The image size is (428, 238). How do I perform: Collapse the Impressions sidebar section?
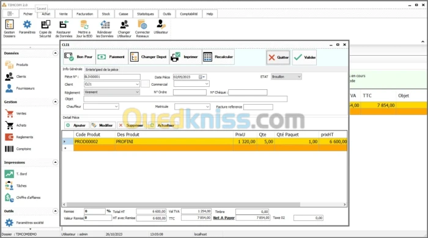coord(56,162)
